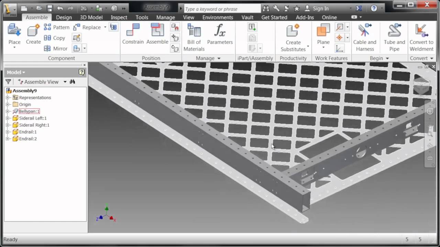Save the assembly with the floppy icon
Screen dimensions: 440x247
tap(50, 8)
